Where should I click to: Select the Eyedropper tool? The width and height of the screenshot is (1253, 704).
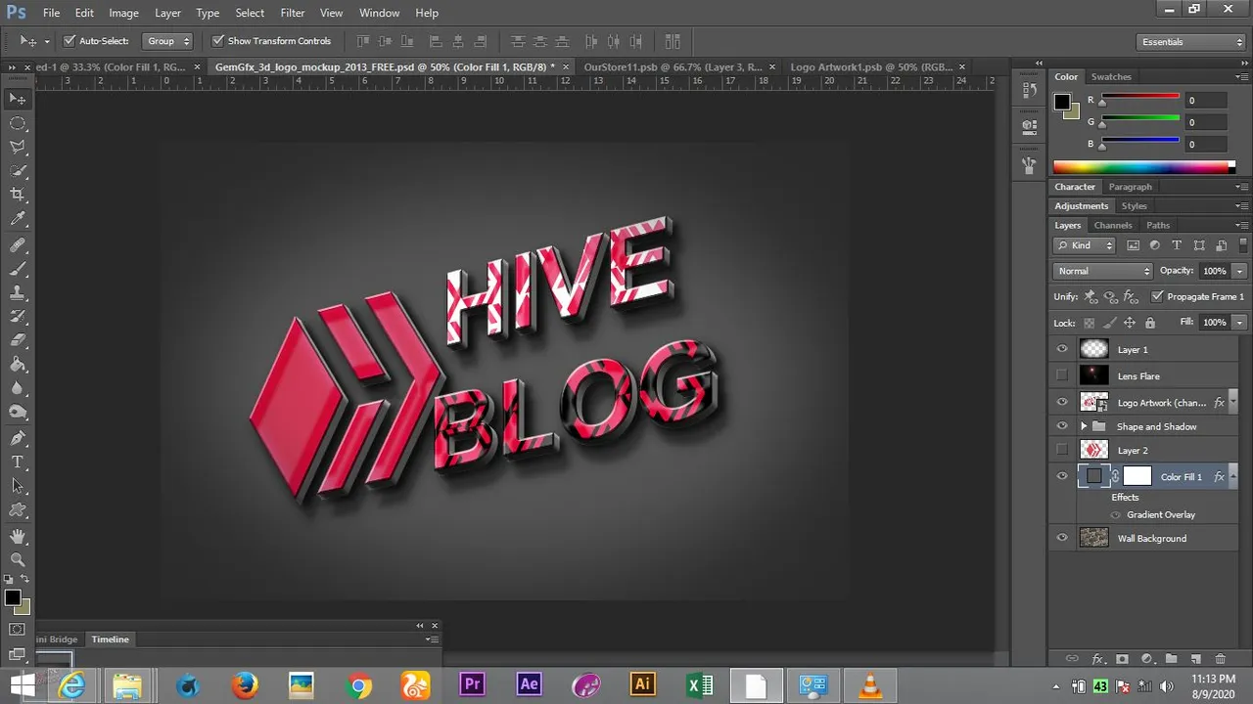[18, 219]
